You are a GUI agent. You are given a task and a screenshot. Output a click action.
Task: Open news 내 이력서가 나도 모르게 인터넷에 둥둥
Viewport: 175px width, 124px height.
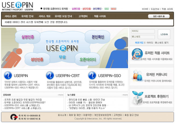(89, 105)
